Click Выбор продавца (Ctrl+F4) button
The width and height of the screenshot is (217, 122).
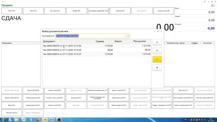(119, 105)
